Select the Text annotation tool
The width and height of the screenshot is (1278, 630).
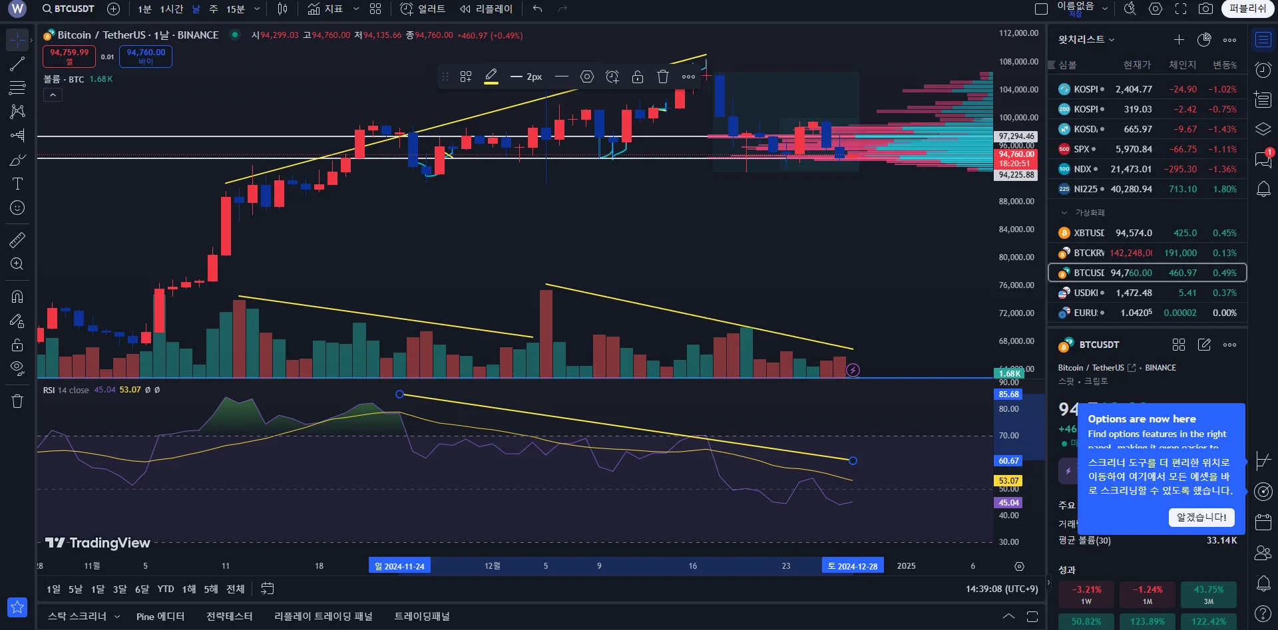pos(17,184)
